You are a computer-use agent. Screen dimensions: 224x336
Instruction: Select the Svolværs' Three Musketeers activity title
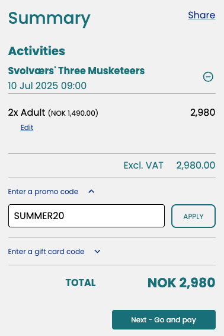click(x=76, y=71)
